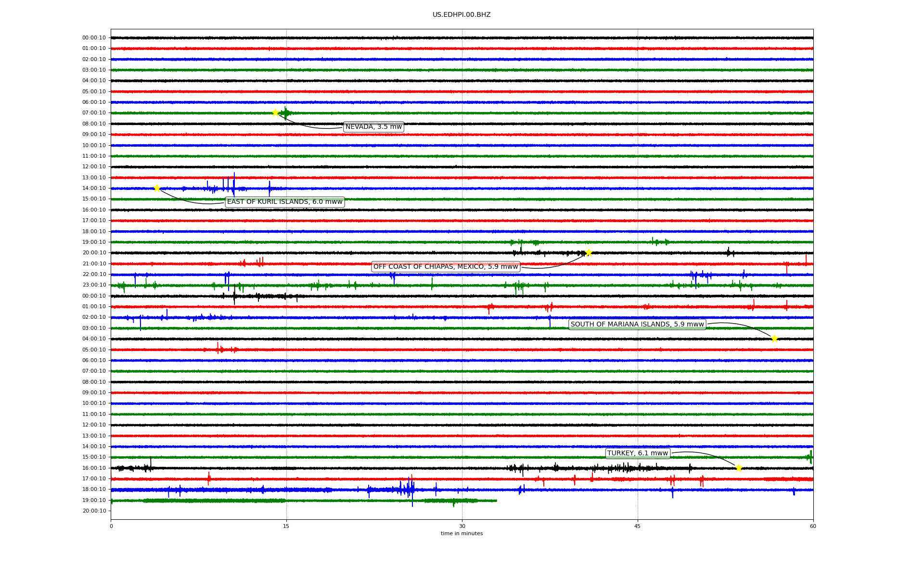
Task: Click the plot title US.EDHPI.00.BHZ
Action: (x=462, y=15)
